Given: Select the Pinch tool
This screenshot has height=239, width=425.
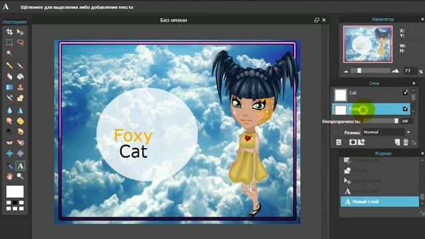Looking at the screenshot, I should pos(21,153).
